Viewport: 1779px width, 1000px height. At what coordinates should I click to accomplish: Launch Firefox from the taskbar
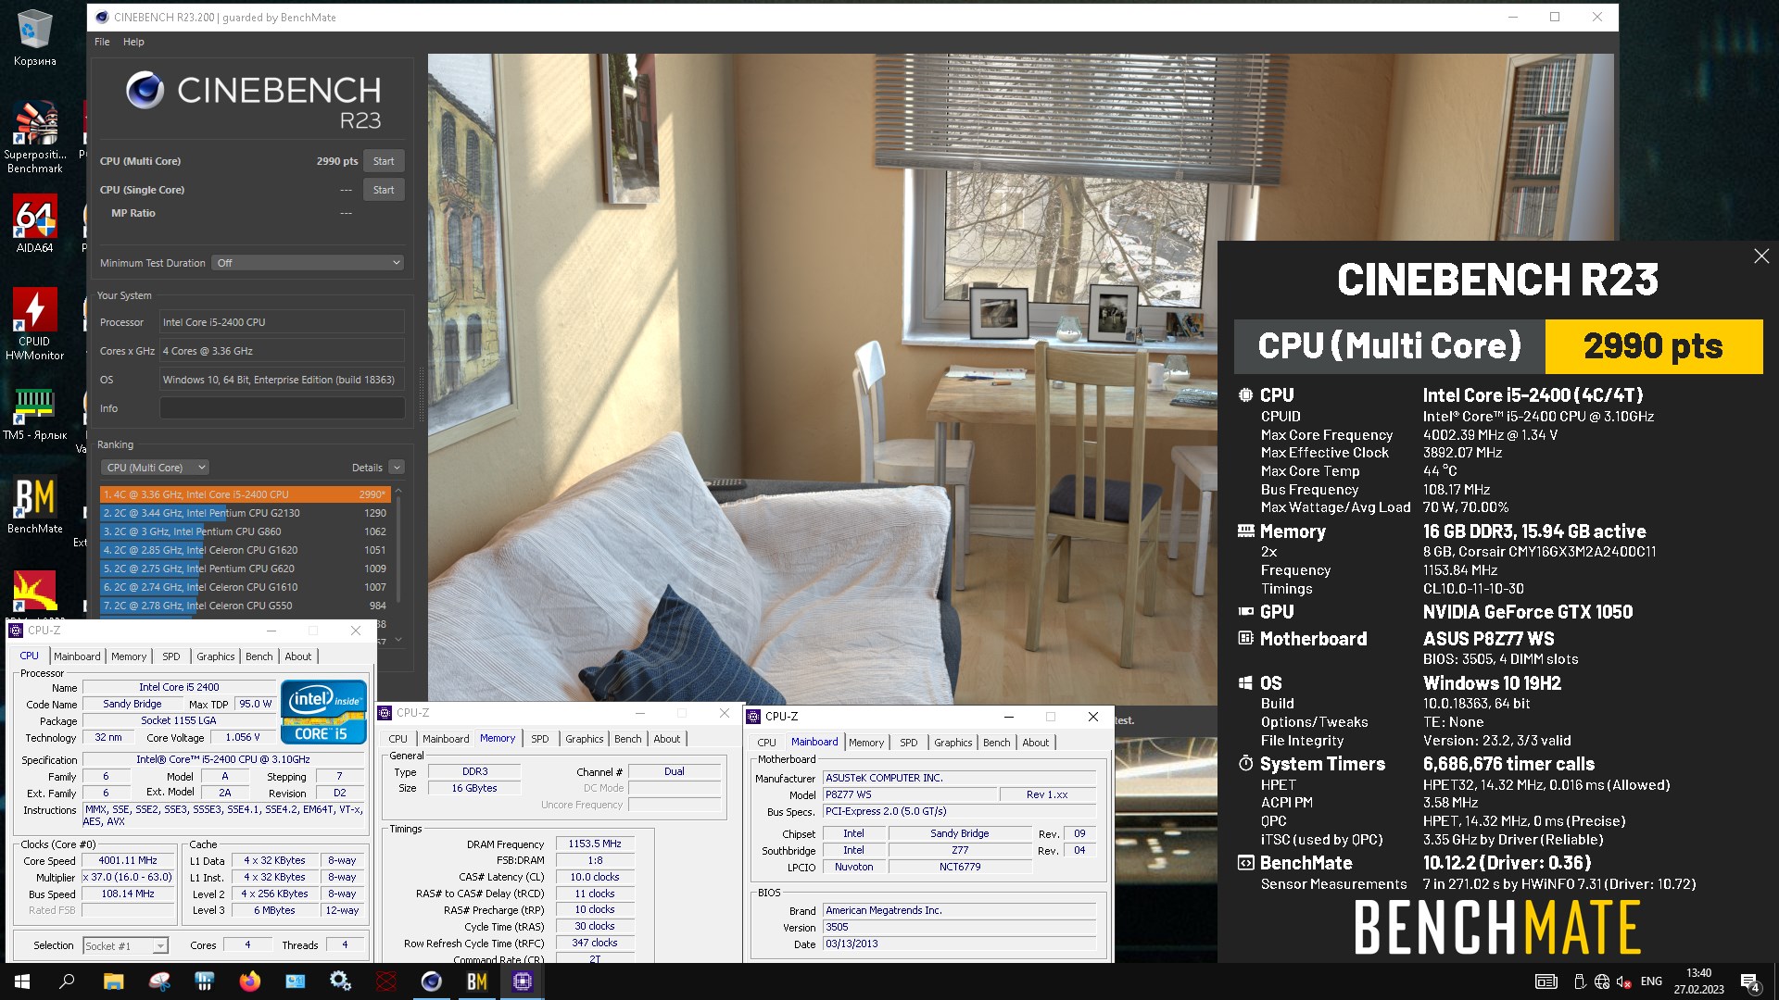click(x=249, y=981)
